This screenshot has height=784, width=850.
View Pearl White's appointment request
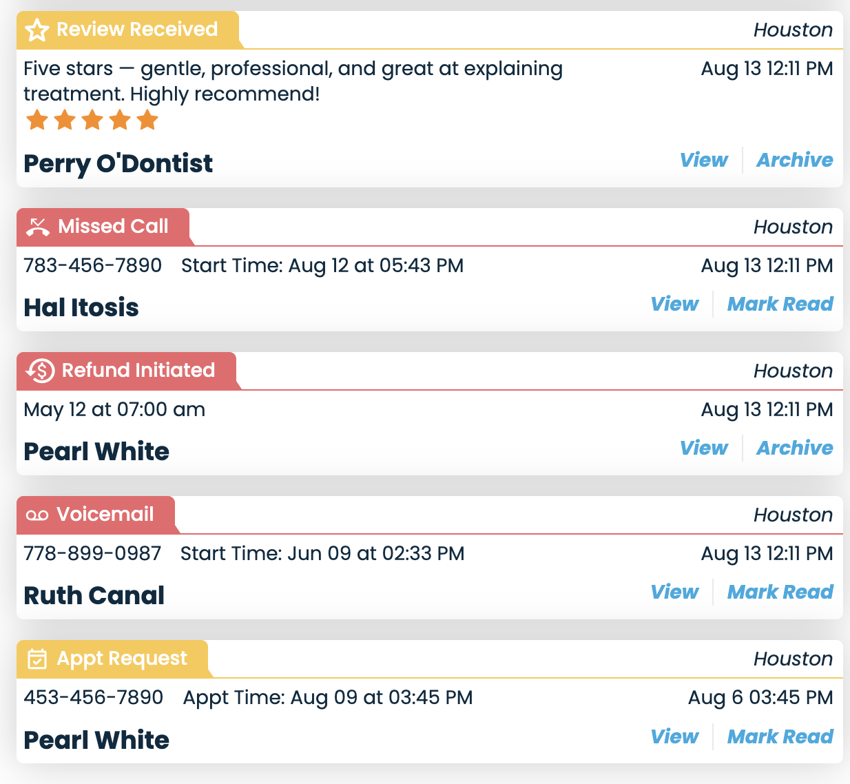pyautogui.click(x=674, y=736)
